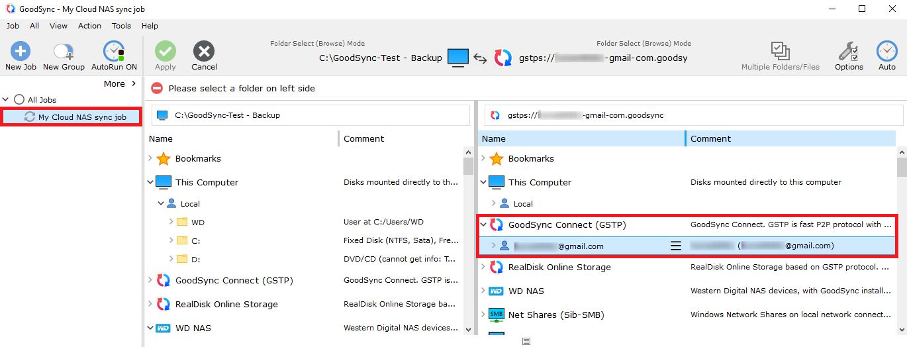This screenshot has width=907, height=347.
Task: Click the New Job icon
Action: 21,52
